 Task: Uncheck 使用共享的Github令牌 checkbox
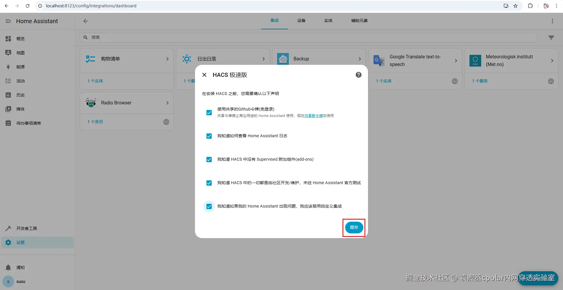tap(209, 113)
